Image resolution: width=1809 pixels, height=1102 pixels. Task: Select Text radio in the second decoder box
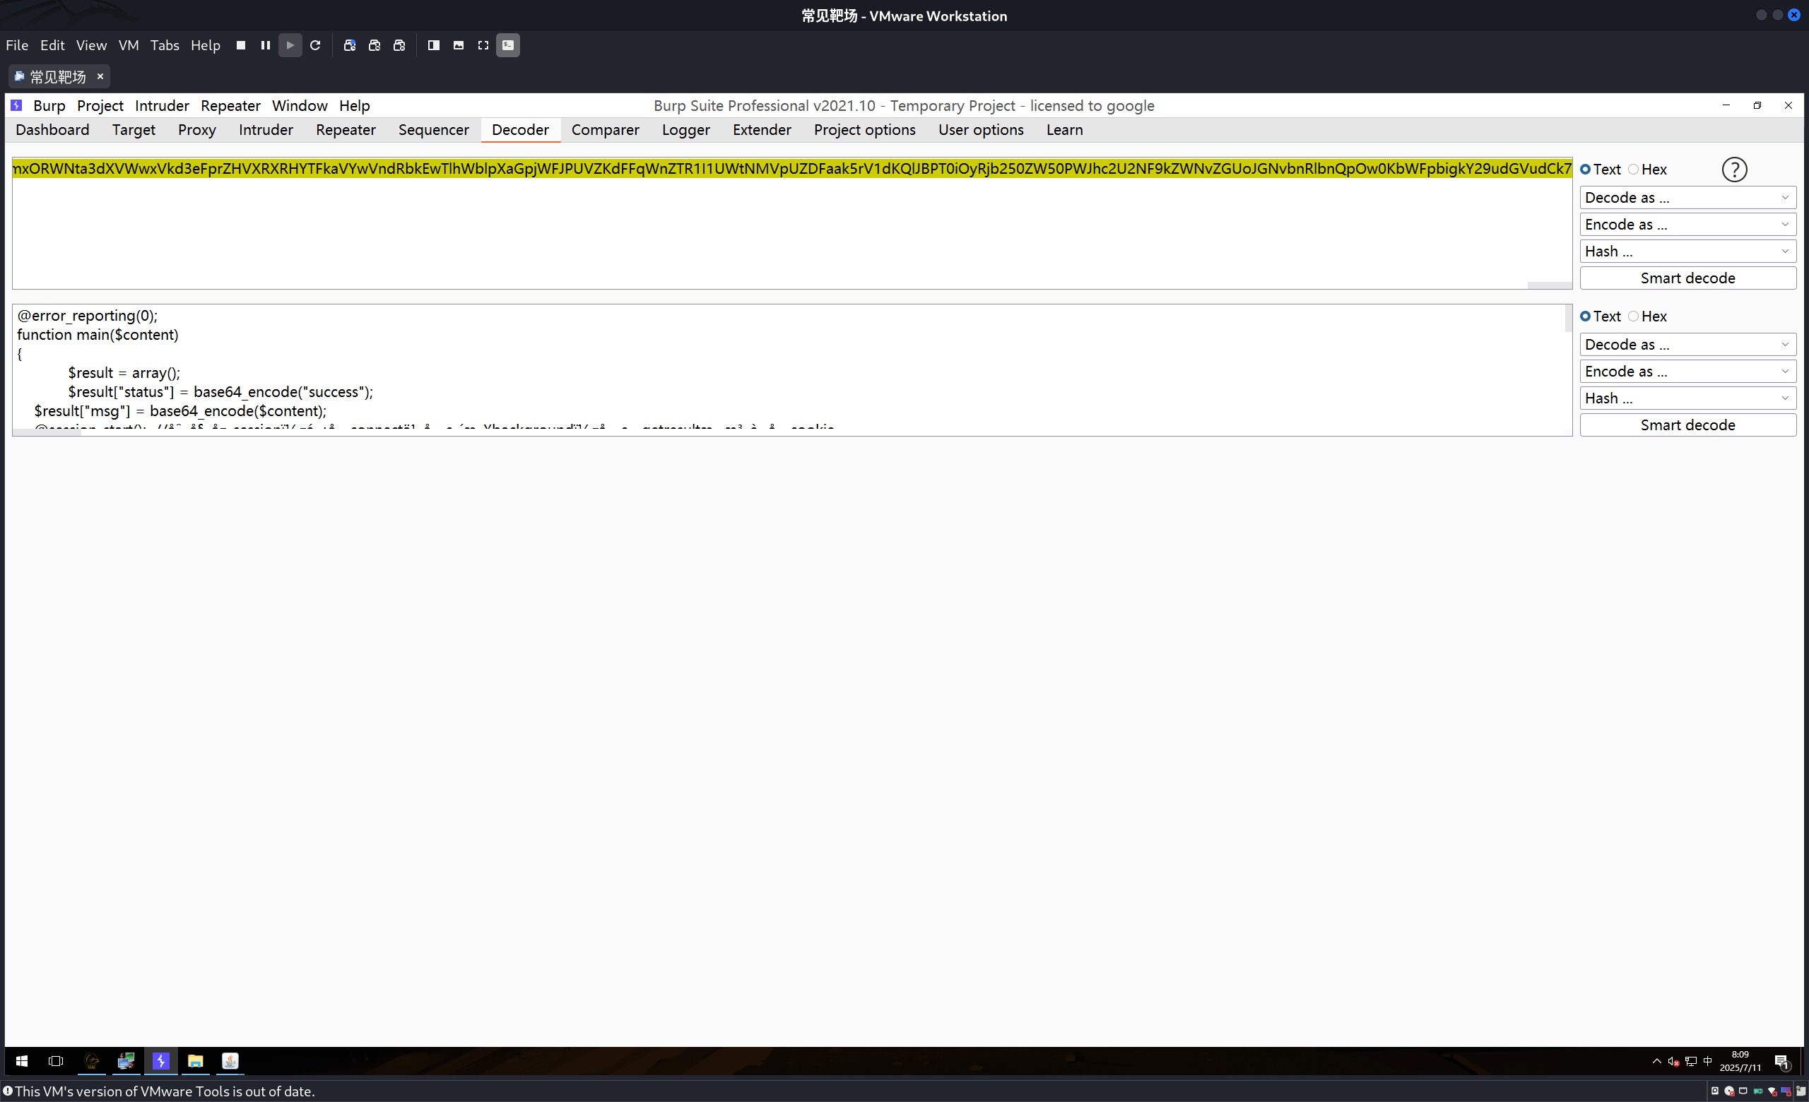pyautogui.click(x=1586, y=316)
